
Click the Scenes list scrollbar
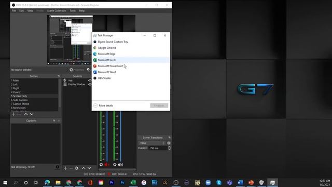tap(60, 94)
